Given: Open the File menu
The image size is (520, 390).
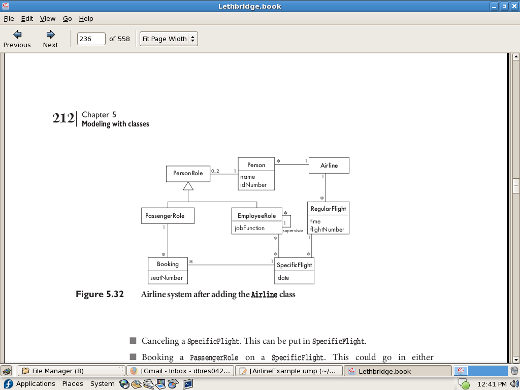Looking at the screenshot, I should point(9,19).
